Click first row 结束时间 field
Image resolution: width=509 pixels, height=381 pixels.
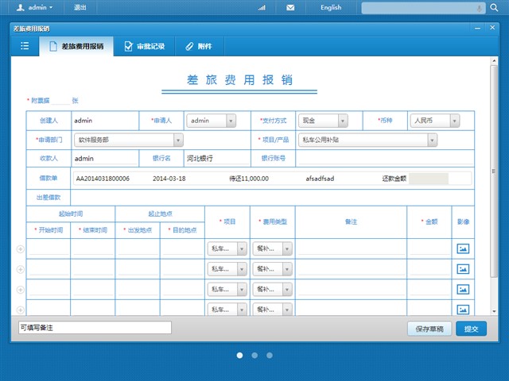93,248
